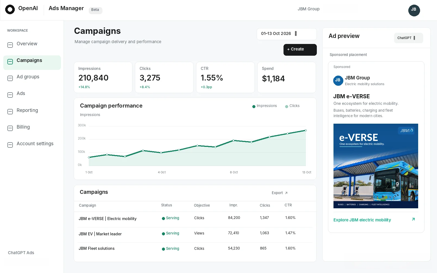This screenshot has width=437, height=273.
Task: Sort by the Objective column header
Action: coord(202,205)
